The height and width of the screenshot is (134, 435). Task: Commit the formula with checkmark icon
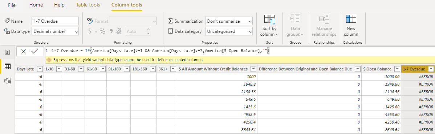coord(35,51)
